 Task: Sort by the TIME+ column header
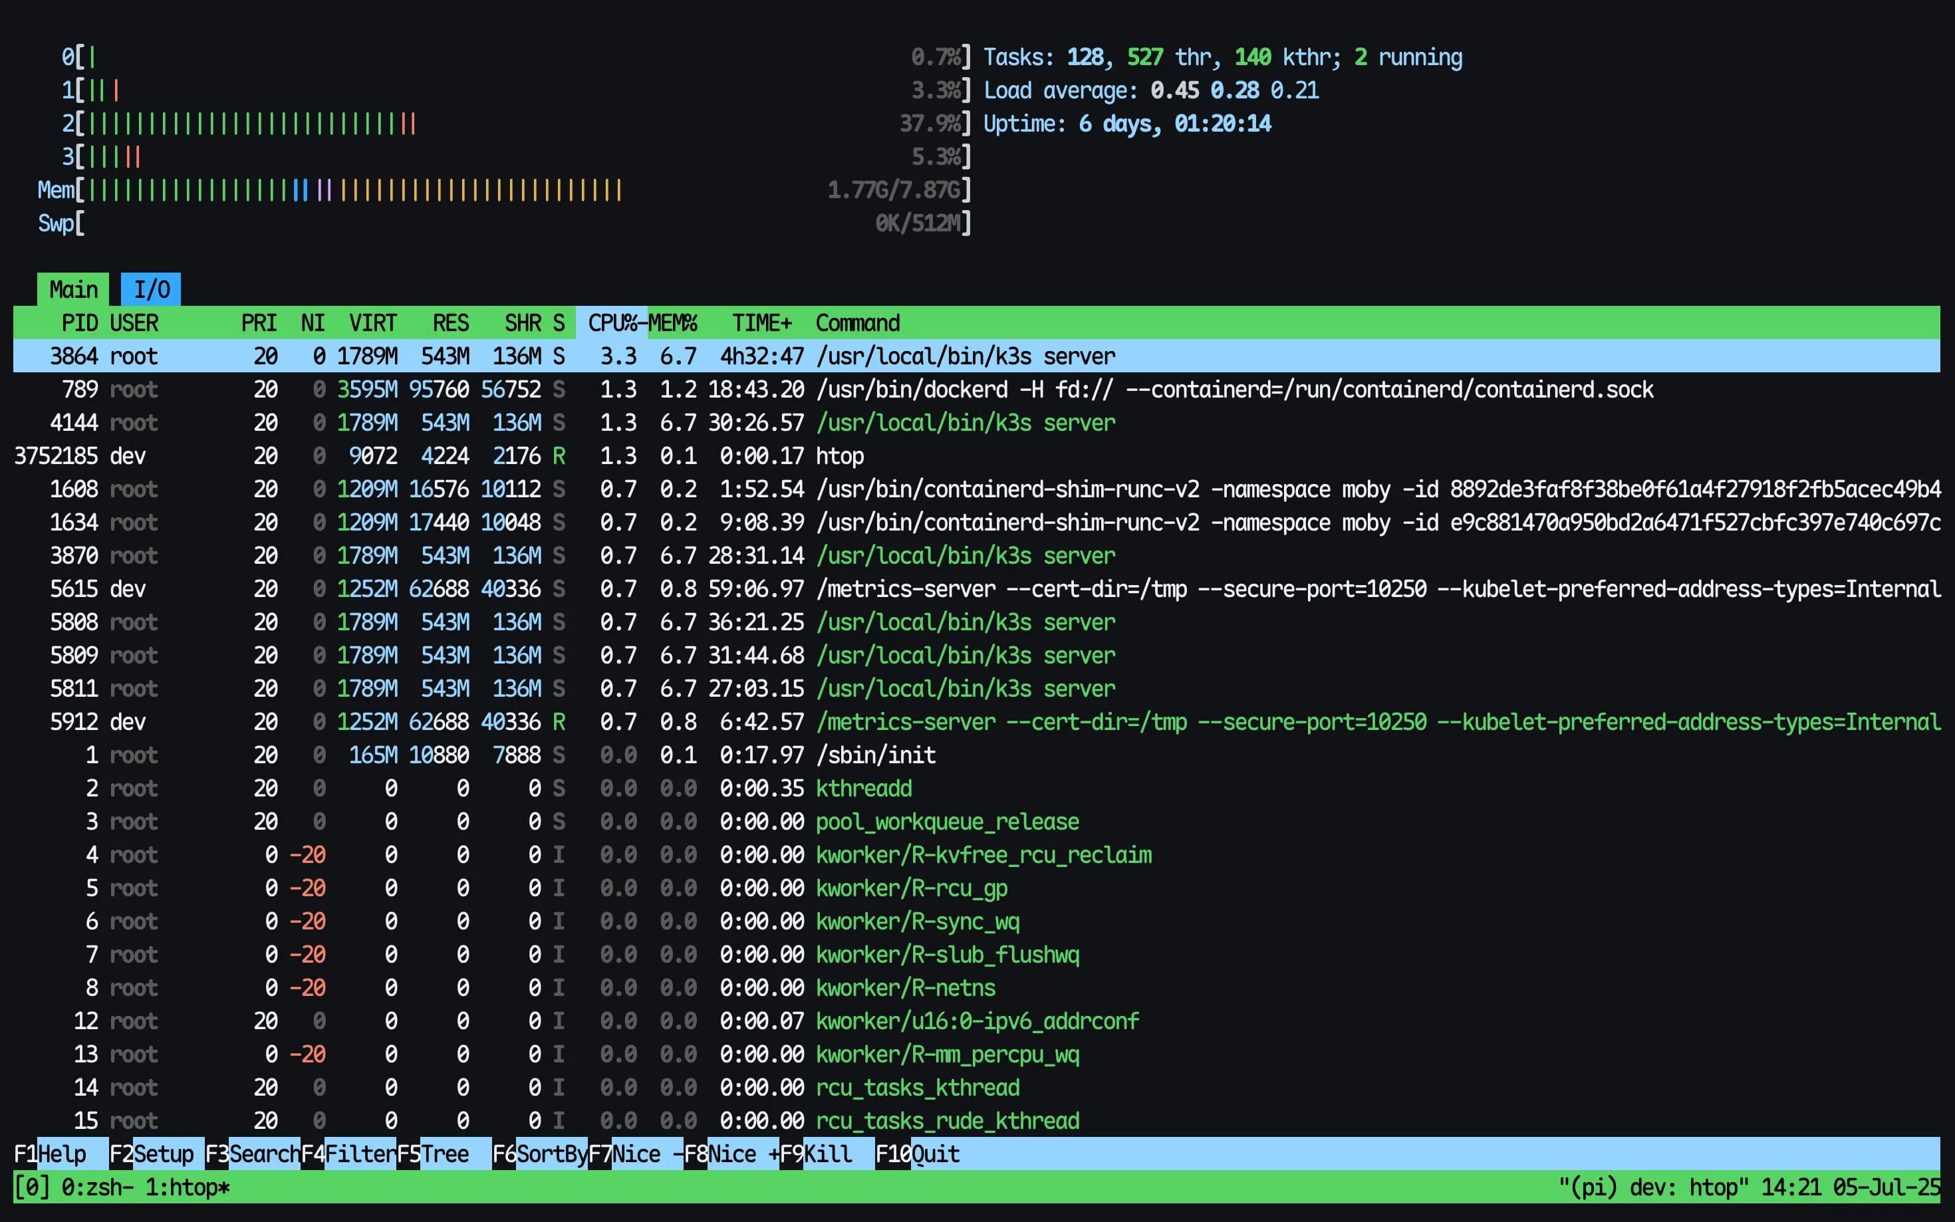(x=761, y=323)
